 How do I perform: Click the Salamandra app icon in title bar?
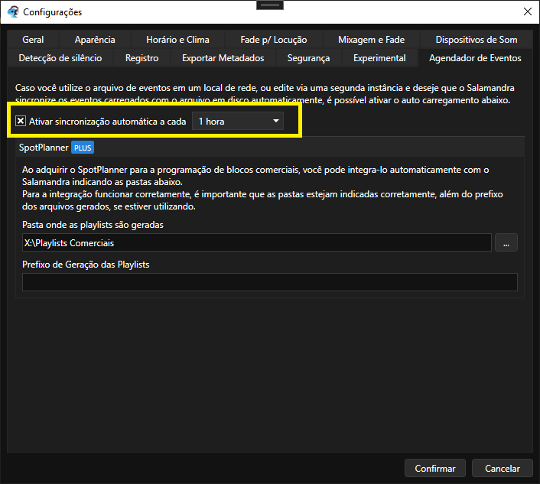(x=13, y=11)
